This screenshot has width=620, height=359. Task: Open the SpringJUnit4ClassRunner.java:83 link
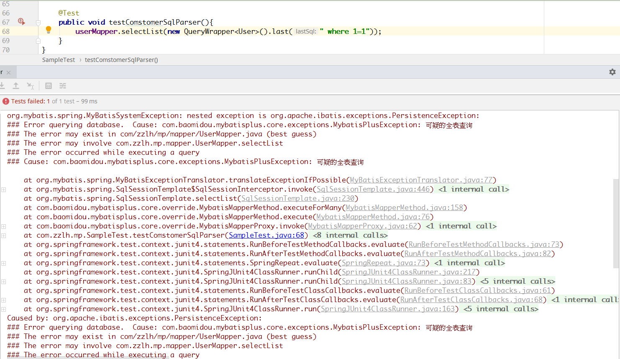click(407, 281)
